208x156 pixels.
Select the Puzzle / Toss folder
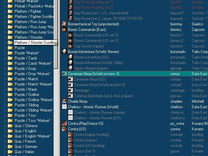tap(25, 115)
